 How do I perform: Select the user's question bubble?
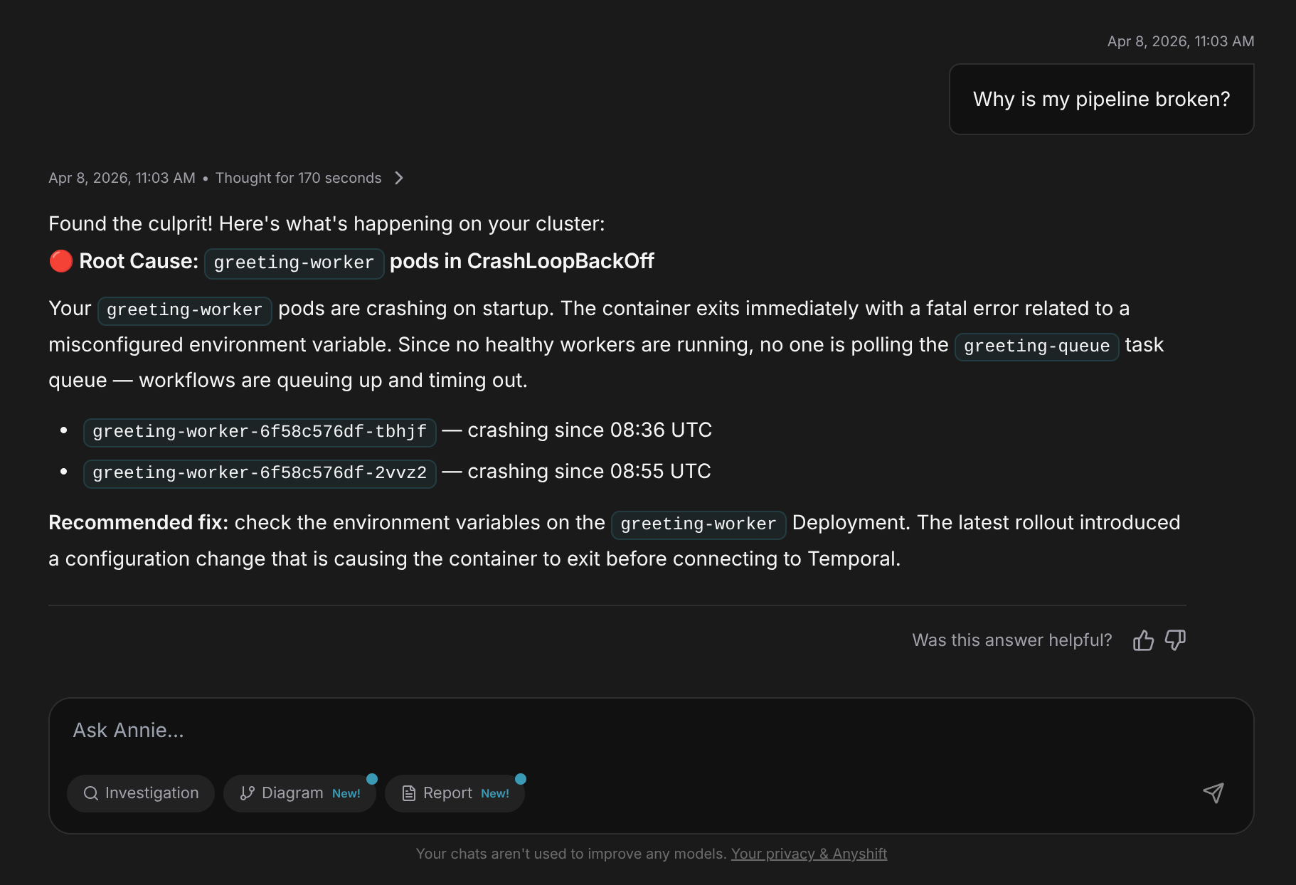point(1100,99)
